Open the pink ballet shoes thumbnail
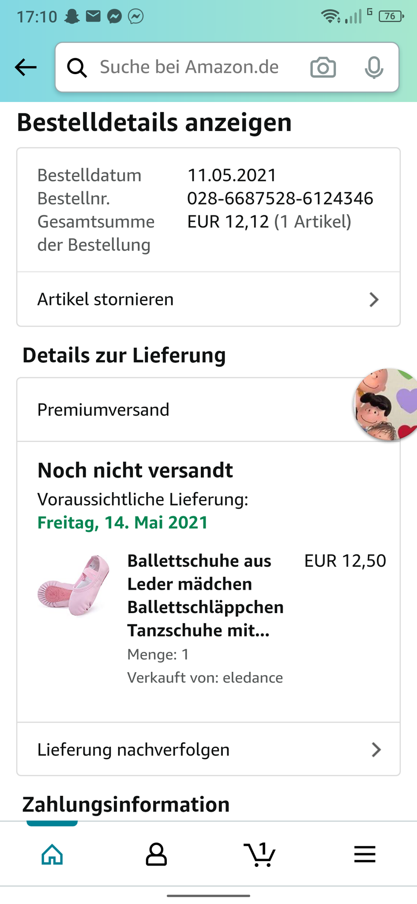 (x=74, y=584)
